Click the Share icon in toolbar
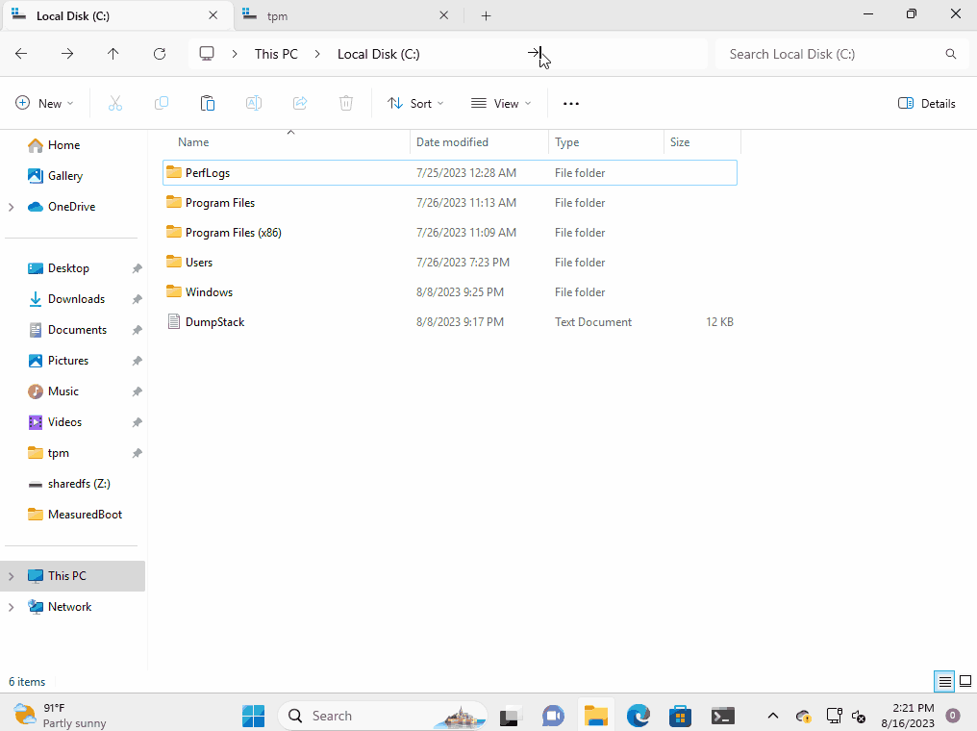The width and height of the screenshot is (977, 731). pyautogui.click(x=300, y=104)
